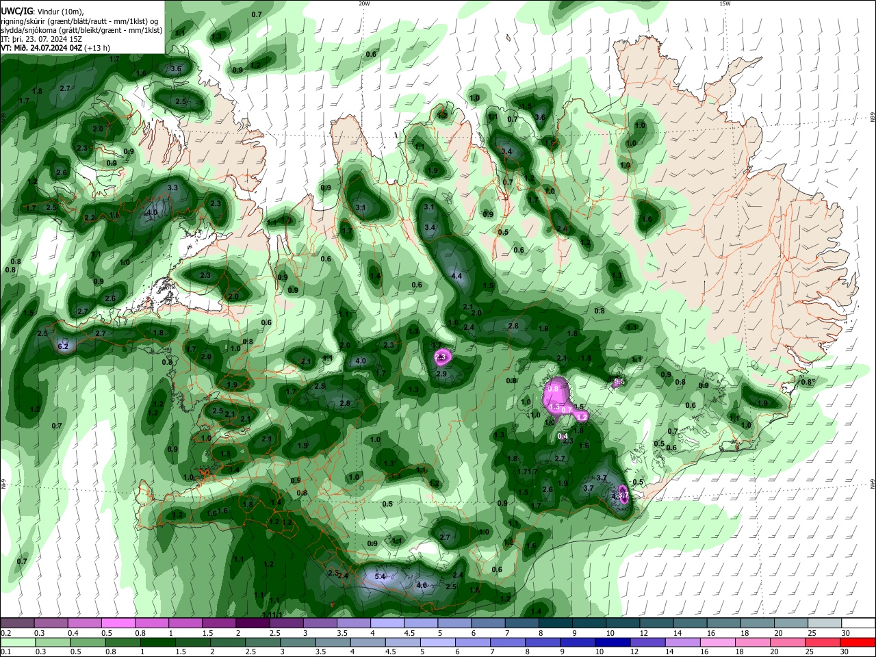
Task: Click the 3.3 precipitation value on the map
Action: point(172,188)
